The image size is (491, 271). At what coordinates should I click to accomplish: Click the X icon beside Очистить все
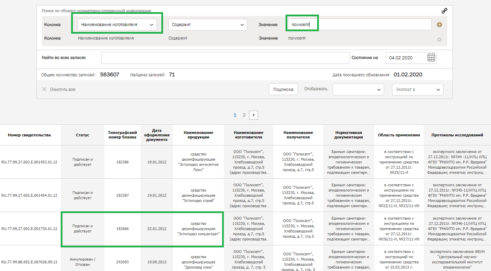coord(44,89)
